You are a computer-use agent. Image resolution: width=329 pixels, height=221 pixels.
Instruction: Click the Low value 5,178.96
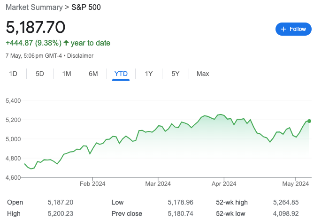point(180,202)
